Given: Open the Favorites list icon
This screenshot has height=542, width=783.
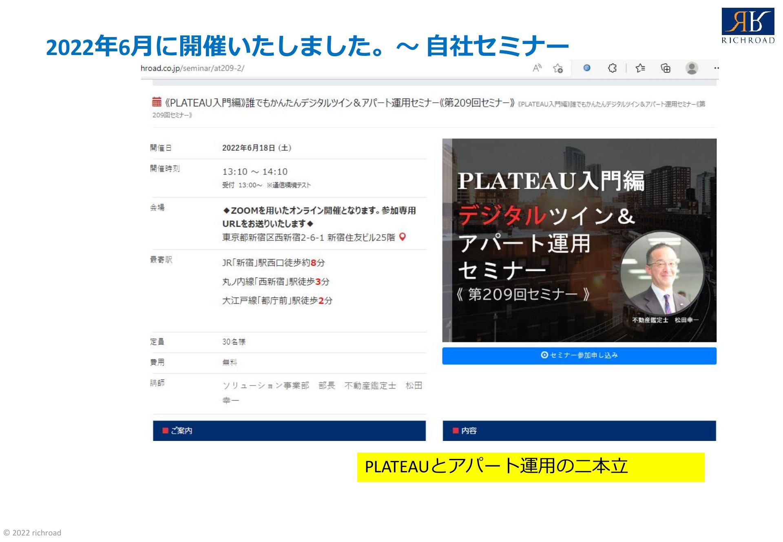Looking at the screenshot, I should [x=640, y=68].
